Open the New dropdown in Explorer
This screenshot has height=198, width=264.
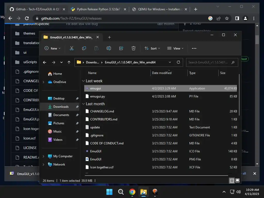[x=53, y=48]
